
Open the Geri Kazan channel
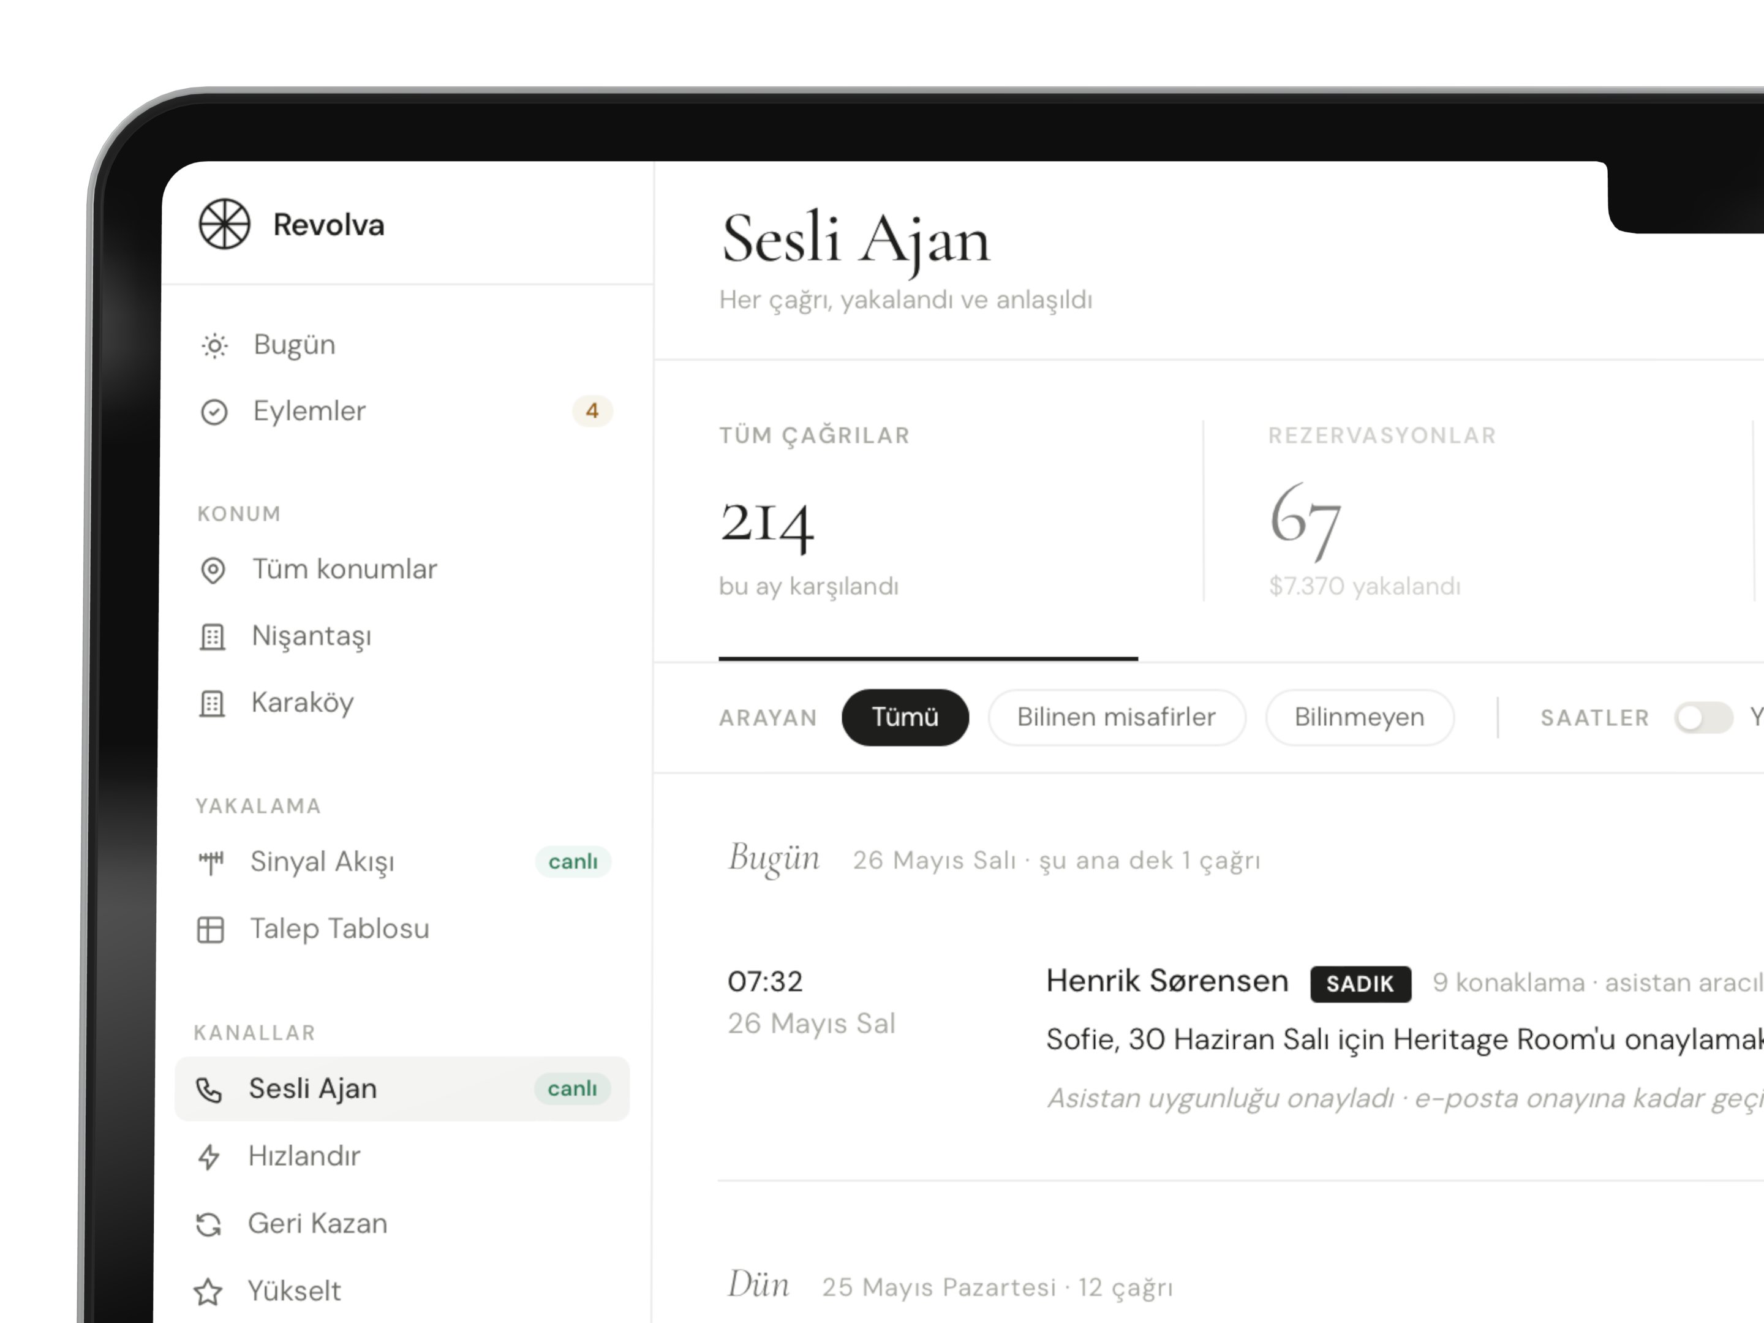click(317, 1223)
